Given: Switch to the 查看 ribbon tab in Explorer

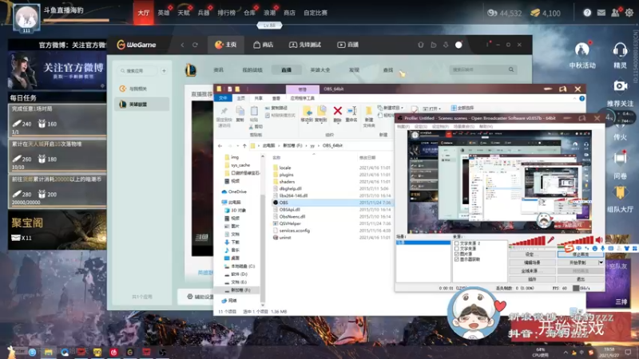Looking at the screenshot, I should click(276, 98).
